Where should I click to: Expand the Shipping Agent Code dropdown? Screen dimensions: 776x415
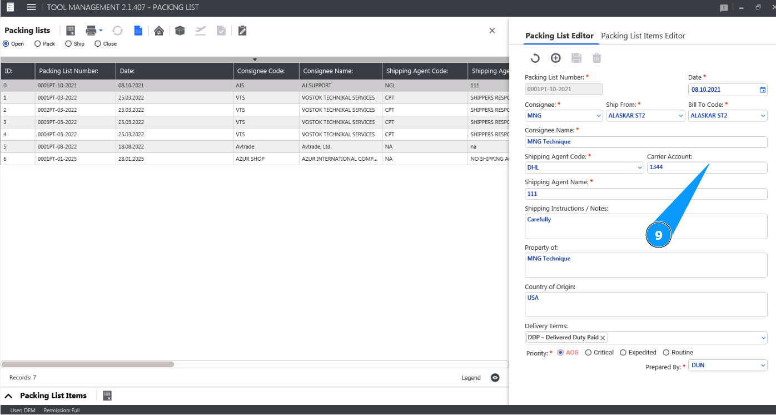(x=640, y=167)
